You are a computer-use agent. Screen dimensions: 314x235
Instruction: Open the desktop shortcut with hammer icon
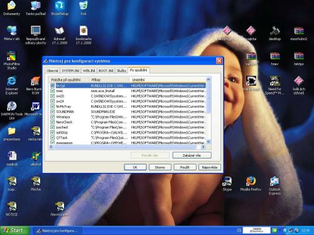[274, 33]
